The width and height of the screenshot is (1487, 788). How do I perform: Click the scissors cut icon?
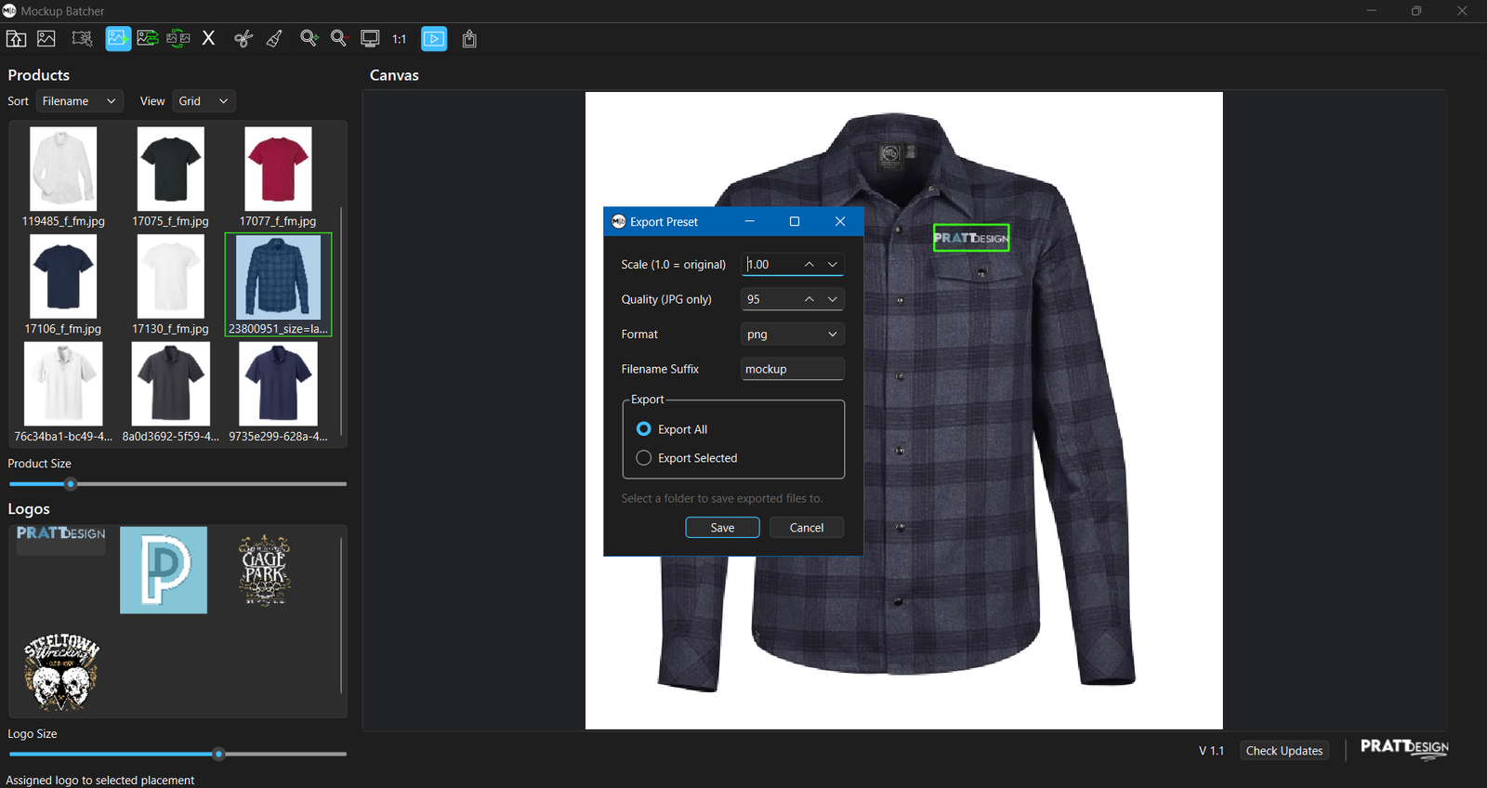[243, 38]
